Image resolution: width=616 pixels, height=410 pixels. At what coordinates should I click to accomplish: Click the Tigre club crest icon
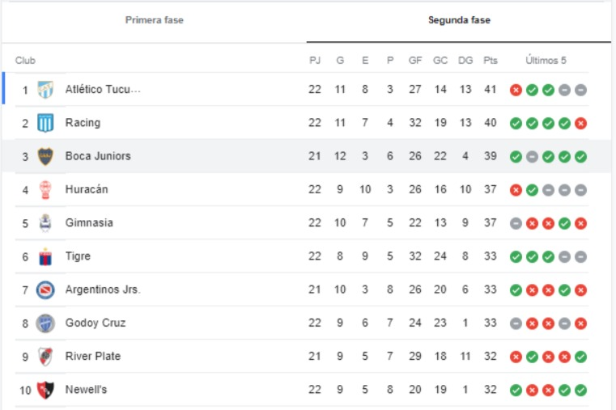tap(45, 256)
